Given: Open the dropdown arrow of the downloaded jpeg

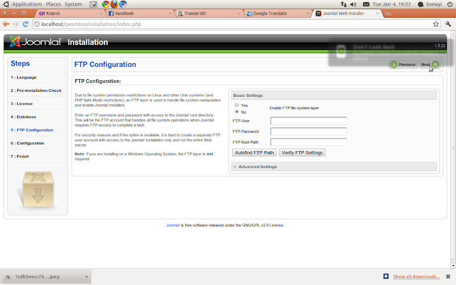Looking at the screenshot, I should tap(87, 276).
